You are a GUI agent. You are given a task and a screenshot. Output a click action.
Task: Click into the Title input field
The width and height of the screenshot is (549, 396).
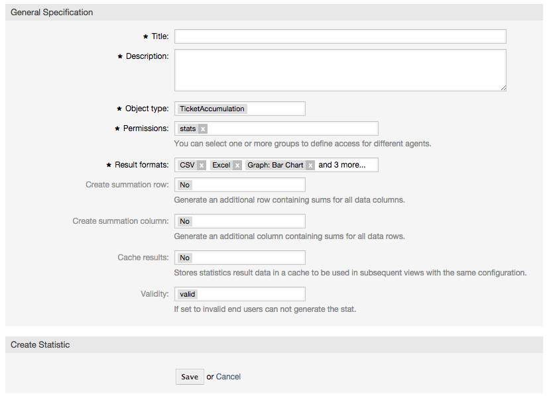[x=340, y=36]
